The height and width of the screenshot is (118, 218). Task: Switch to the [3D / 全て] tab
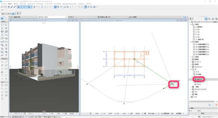52,17
